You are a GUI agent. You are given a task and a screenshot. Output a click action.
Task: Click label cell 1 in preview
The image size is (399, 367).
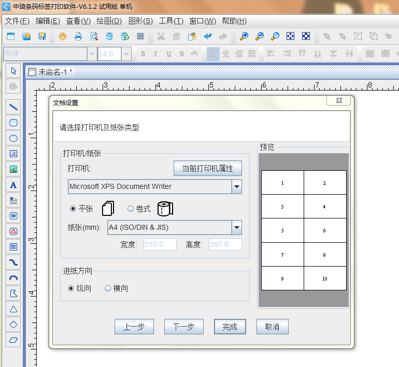[x=282, y=183]
